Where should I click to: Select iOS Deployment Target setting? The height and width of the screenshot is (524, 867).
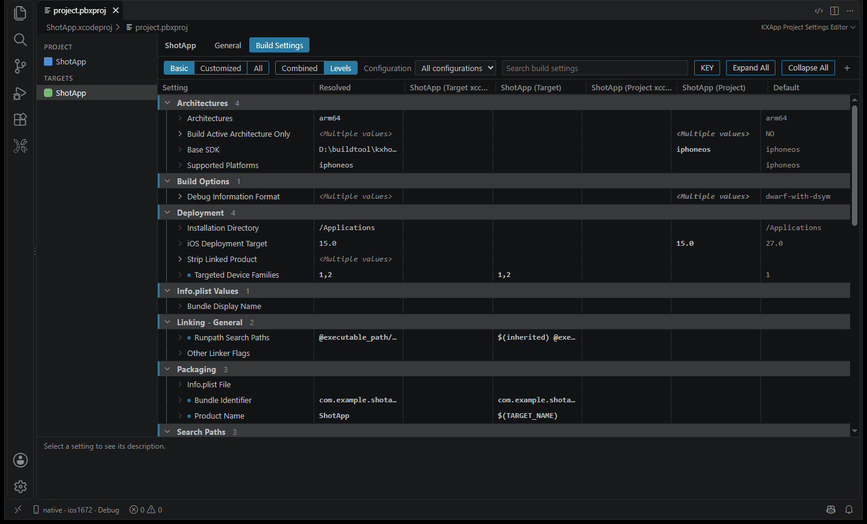pyautogui.click(x=227, y=243)
